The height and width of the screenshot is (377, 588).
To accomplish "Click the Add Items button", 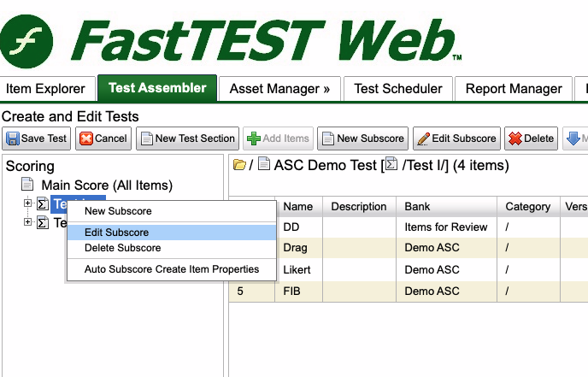I will 279,138.
